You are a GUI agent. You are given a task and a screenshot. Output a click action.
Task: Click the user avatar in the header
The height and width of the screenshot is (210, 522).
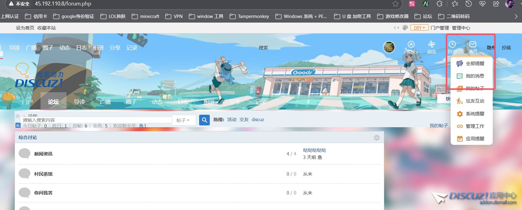coord(389,47)
